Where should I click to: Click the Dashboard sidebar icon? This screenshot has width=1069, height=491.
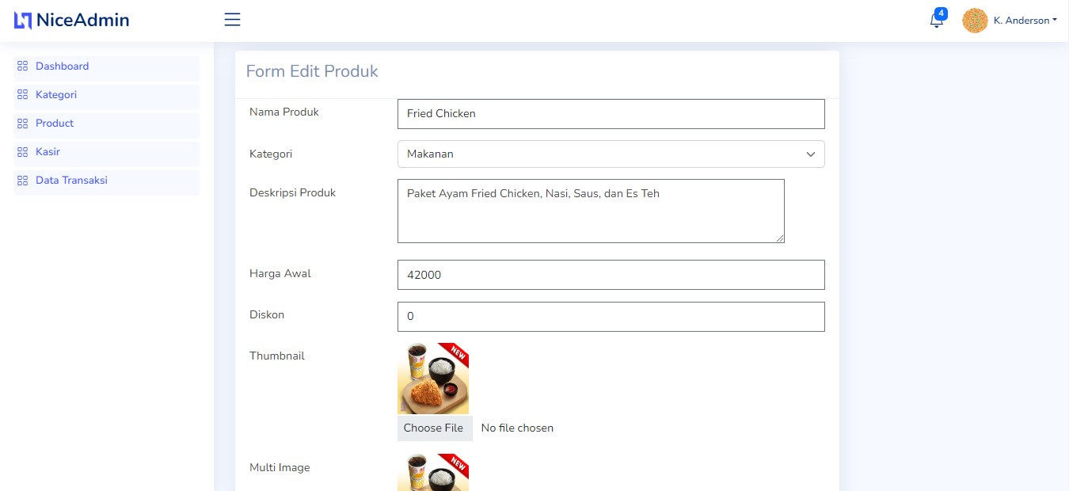point(23,67)
